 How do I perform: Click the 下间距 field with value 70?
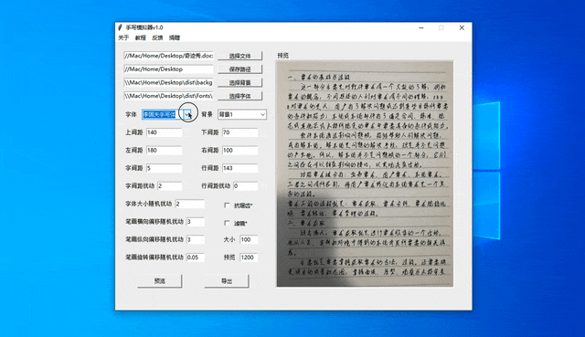tap(239, 132)
